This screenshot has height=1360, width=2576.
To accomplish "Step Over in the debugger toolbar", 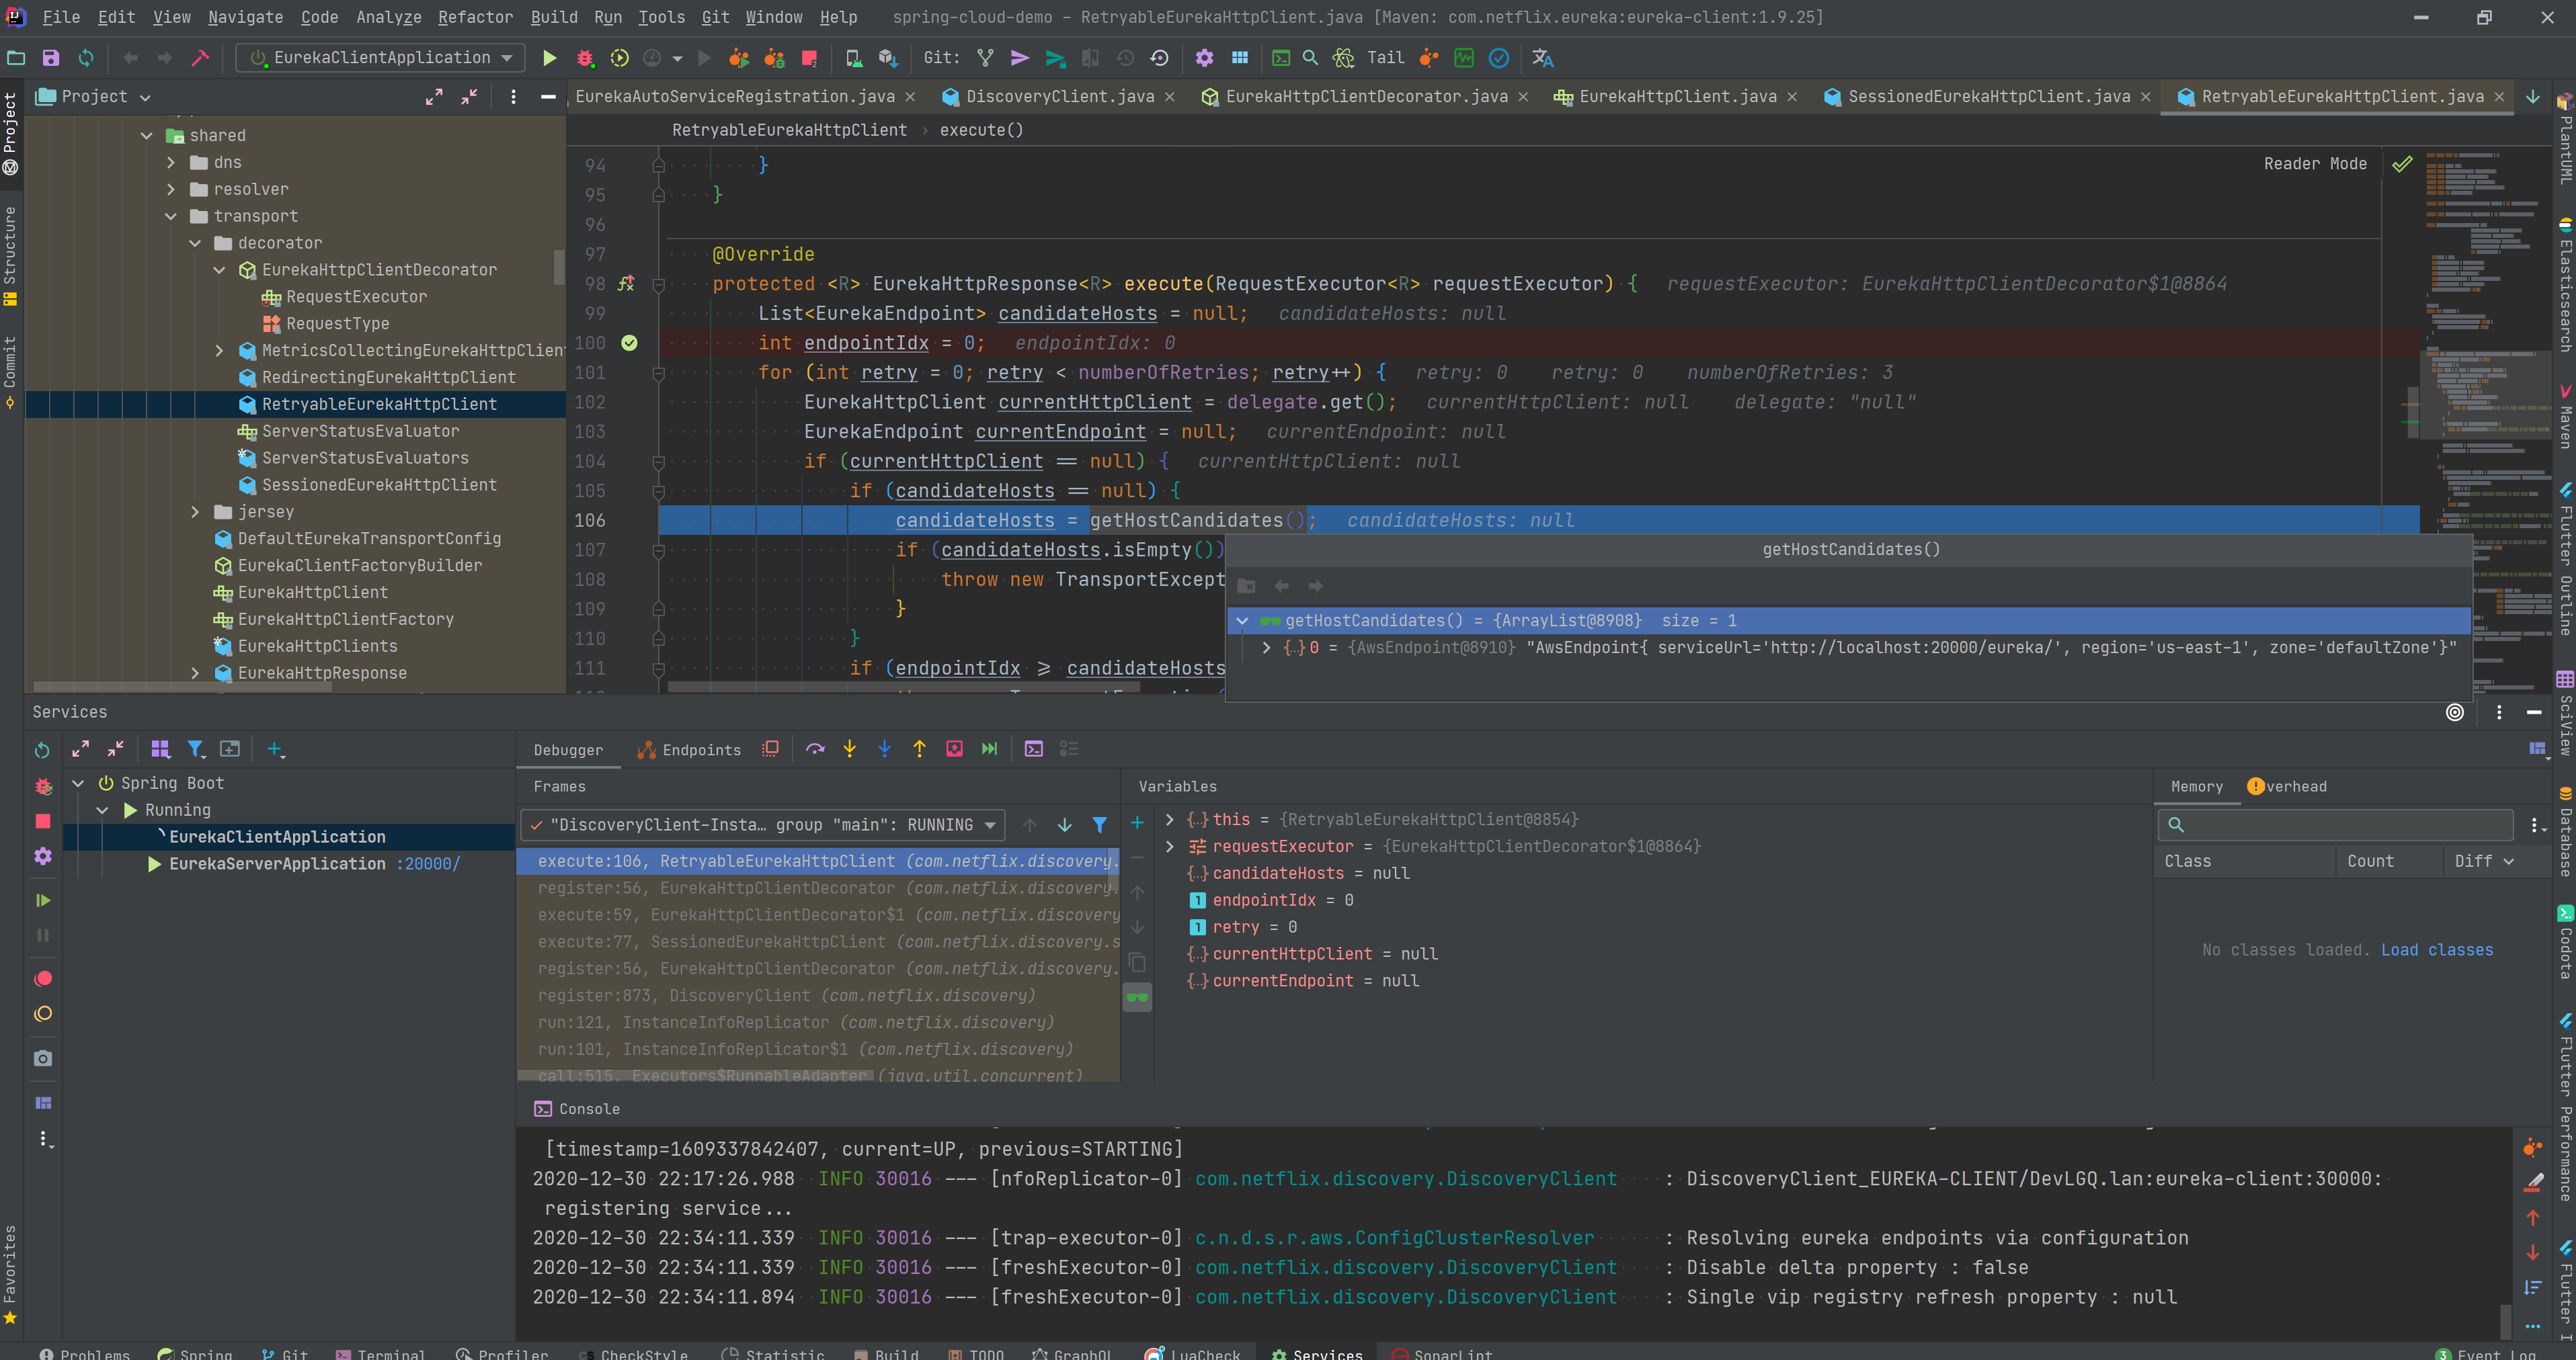I will [815, 749].
